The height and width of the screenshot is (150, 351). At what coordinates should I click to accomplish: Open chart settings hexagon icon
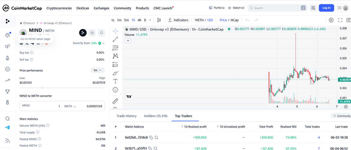coord(331,20)
